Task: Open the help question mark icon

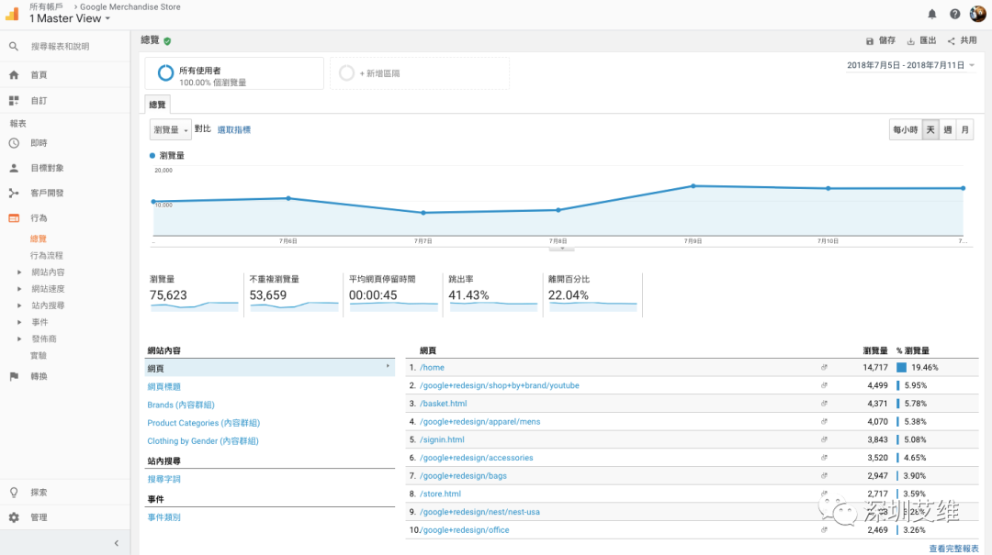Action: pyautogui.click(x=954, y=14)
